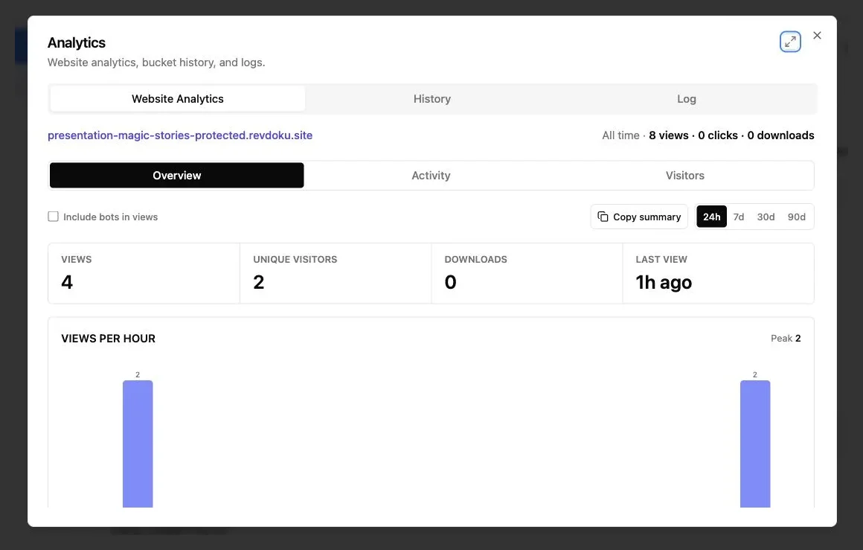Select the 24h time range
This screenshot has width=863, height=550.
pyautogui.click(x=711, y=217)
